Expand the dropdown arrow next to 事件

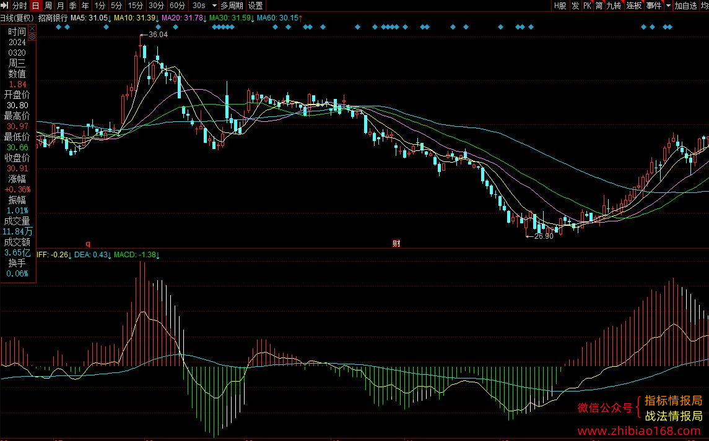tap(668, 6)
